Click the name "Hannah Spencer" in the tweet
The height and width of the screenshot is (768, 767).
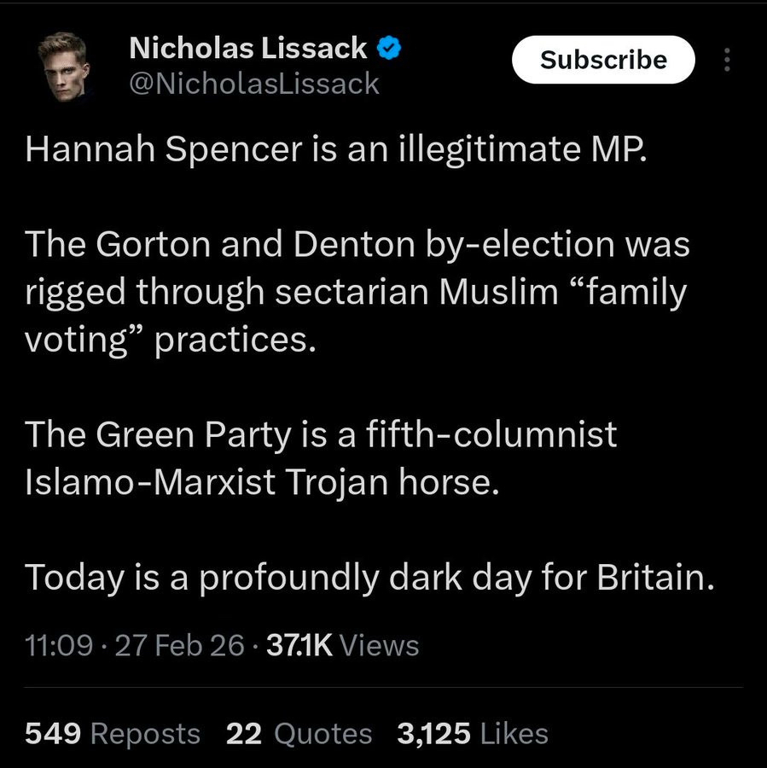(164, 149)
